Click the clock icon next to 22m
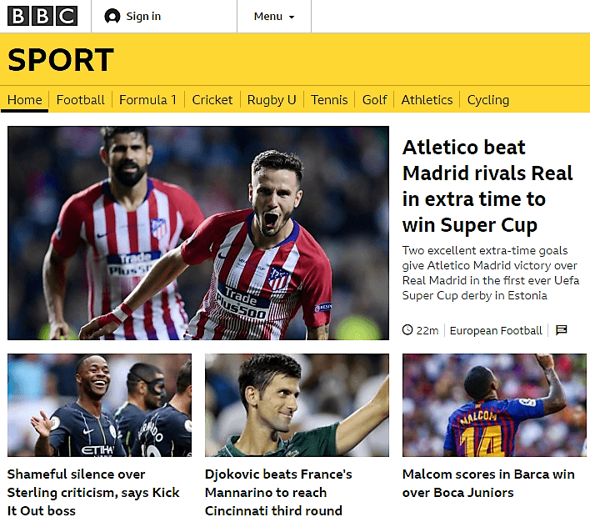The width and height of the screenshot is (590, 527). pyautogui.click(x=407, y=329)
